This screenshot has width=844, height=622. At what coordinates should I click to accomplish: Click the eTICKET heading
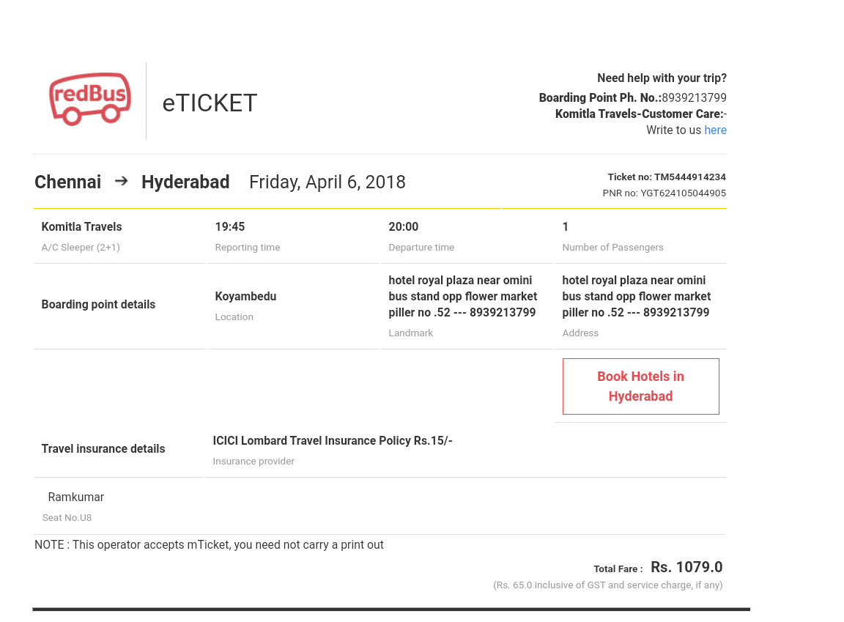tap(210, 103)
